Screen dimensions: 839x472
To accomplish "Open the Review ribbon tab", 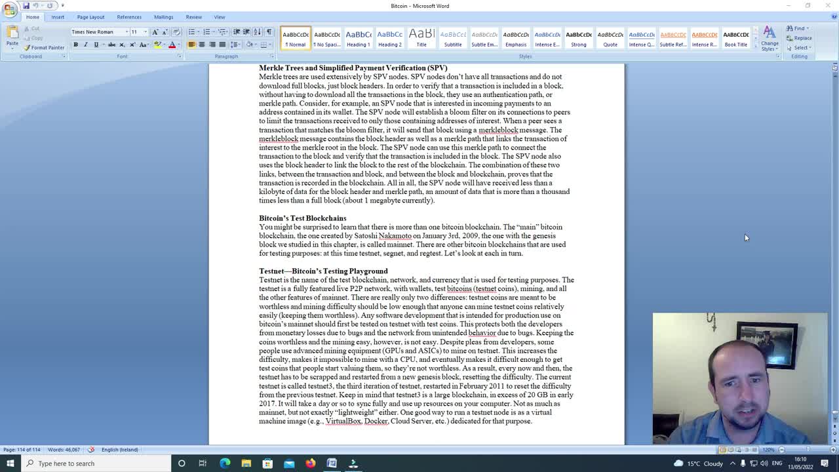I will [193, 17].
